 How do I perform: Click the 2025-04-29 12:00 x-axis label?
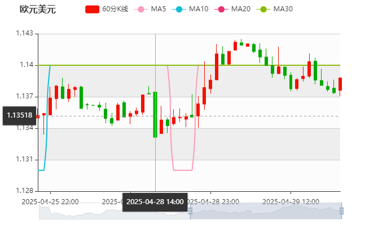[x=291, y=201]
